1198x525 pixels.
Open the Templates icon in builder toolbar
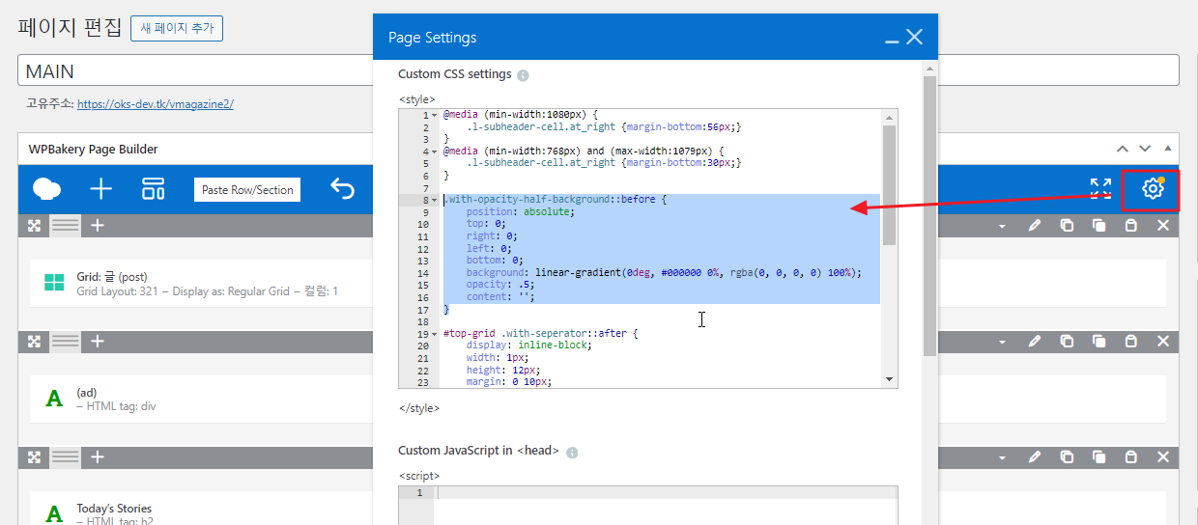154,188
